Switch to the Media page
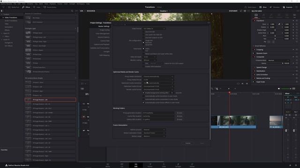This screenshot has height=168, width=300. 108,165
